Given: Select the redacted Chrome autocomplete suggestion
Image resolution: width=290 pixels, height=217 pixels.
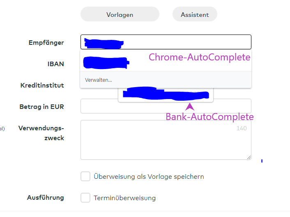Looking at the screenshot, I should 107,62.
